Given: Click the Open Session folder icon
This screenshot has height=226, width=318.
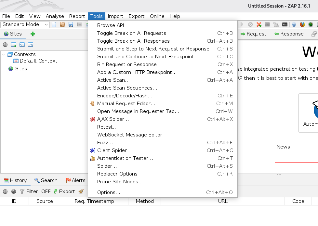Looking at the screenshot, I should [62, 24].
